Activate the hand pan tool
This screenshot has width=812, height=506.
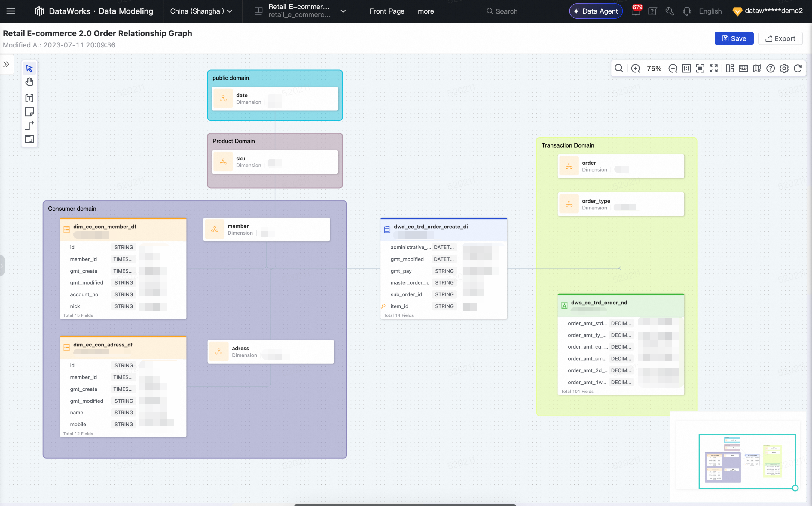click(x=29, y=82)
